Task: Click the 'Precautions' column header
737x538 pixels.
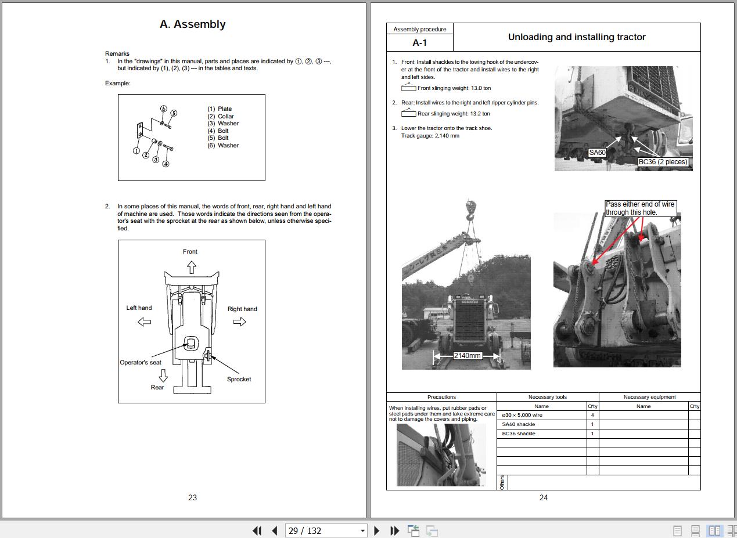Action: click(x=441, y=397)
